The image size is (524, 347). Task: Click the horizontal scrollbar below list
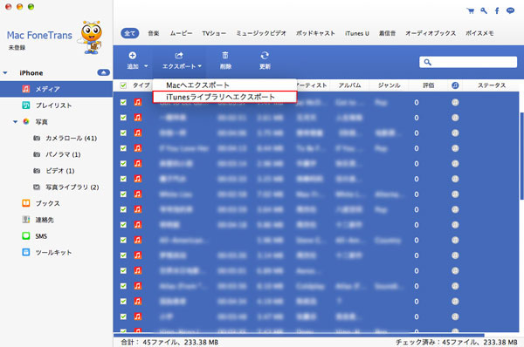click(299, 335)
